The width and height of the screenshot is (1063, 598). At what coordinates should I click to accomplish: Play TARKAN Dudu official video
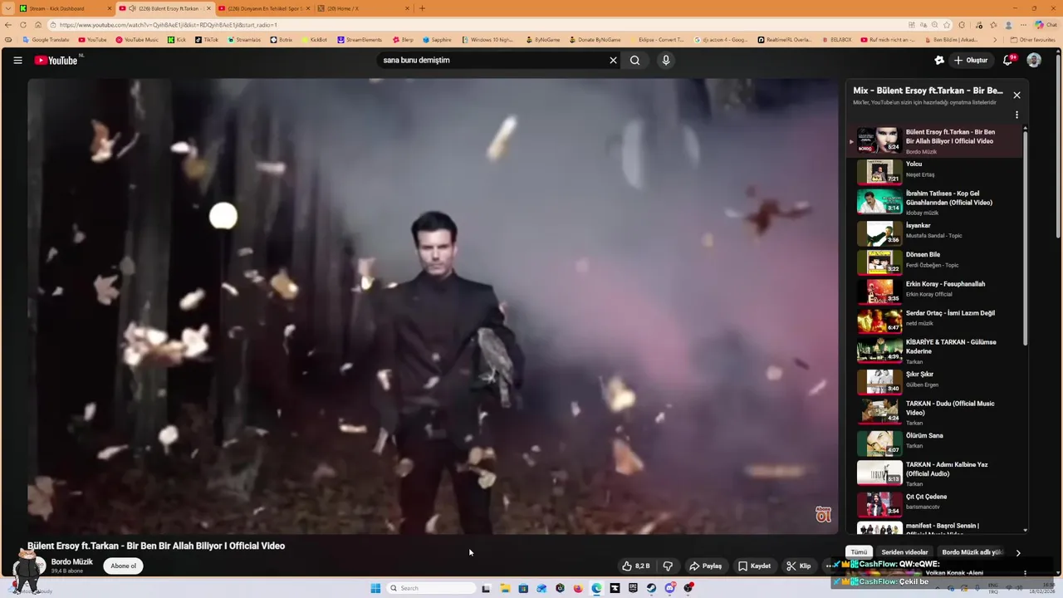[938, 412]
